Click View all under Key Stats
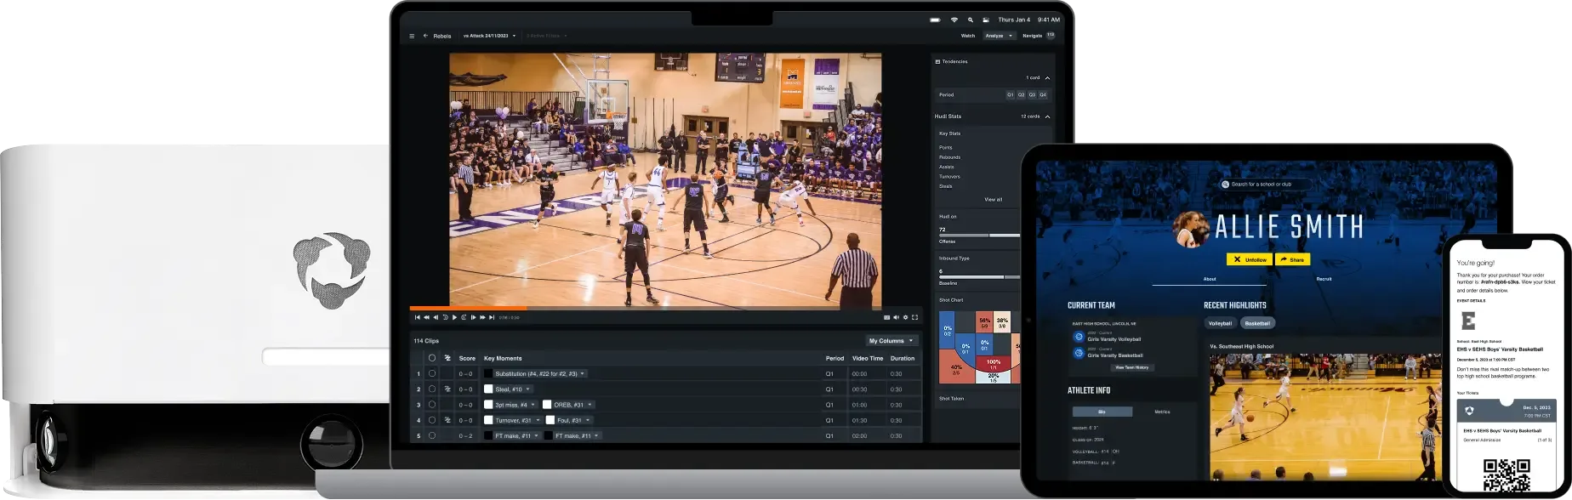Image resolution: width=1572 pixels, height=500 pixels. [994, 199]
